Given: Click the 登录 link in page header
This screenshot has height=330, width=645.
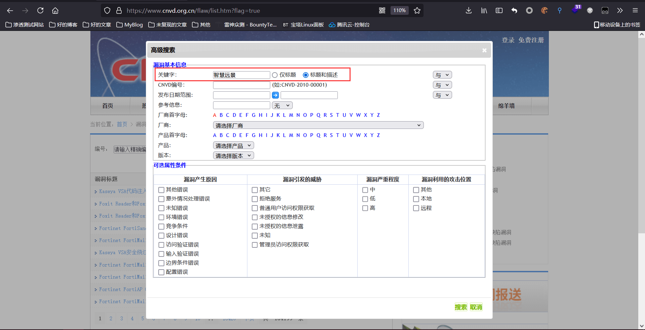Looking at the screenshot, I should [x=508, y=40].
